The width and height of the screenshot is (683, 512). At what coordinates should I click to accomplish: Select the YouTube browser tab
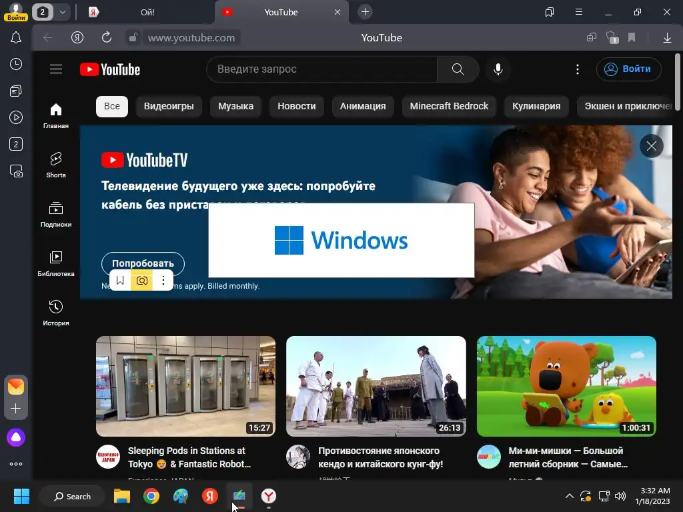(281, 12)
